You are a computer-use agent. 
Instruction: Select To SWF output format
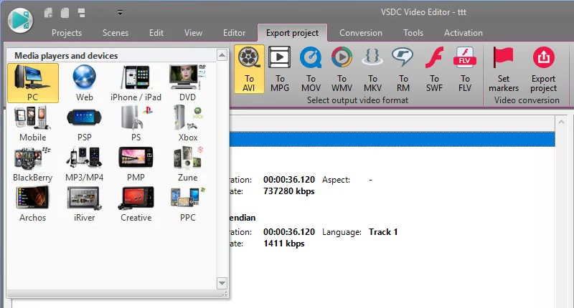click(434, 69)
